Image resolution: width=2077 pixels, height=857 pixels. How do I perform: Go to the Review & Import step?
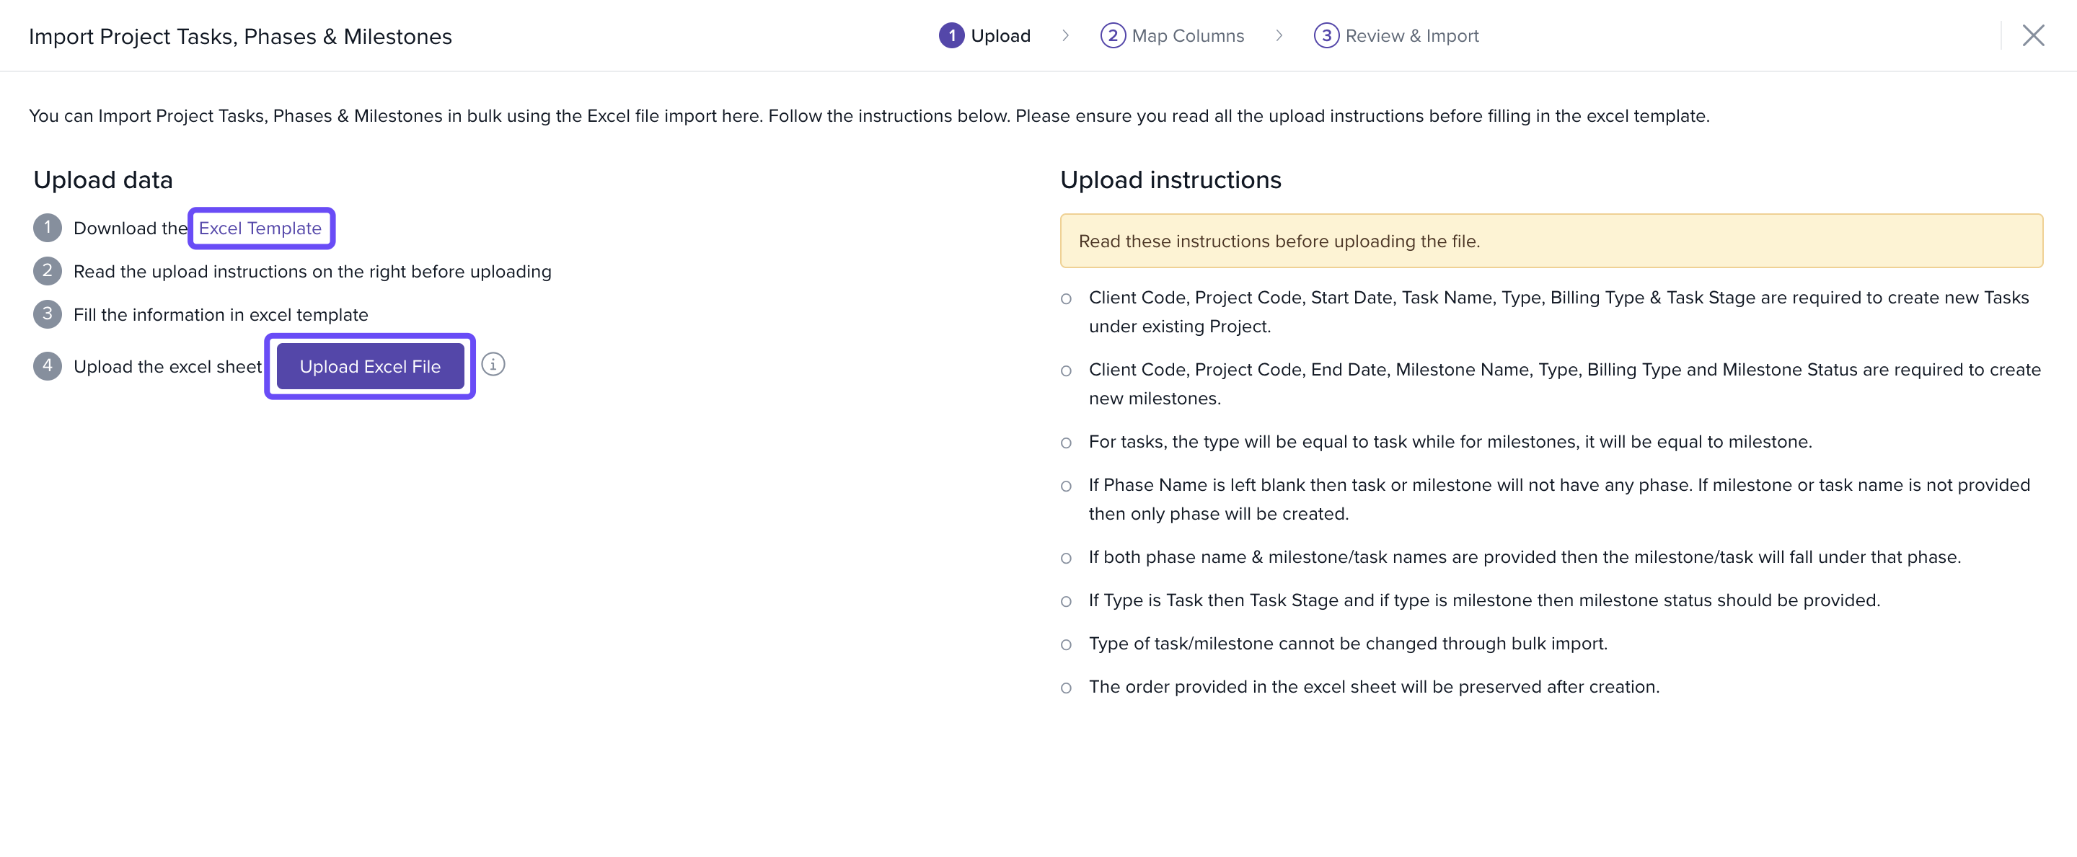[1411, 35]
